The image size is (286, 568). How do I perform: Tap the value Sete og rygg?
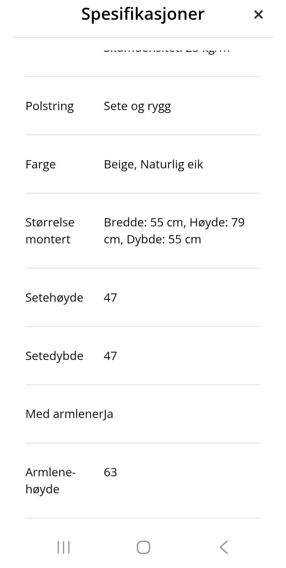coord(137,106)
